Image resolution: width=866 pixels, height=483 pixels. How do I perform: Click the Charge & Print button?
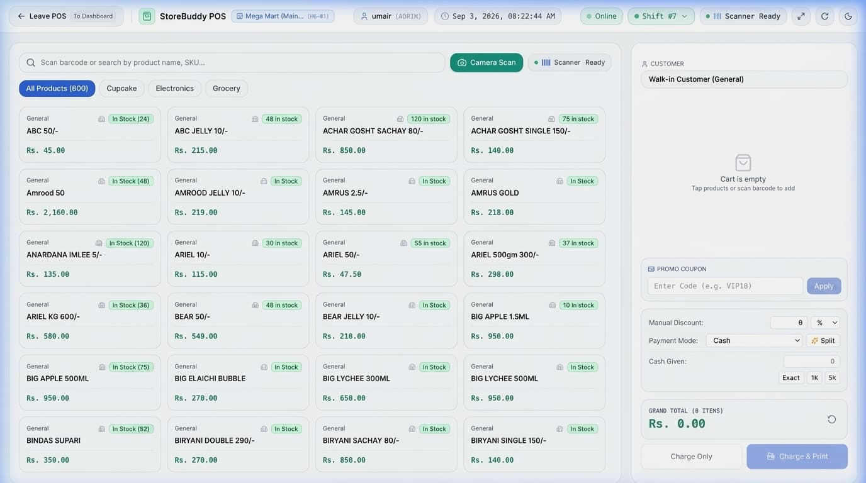click(797, 457)
